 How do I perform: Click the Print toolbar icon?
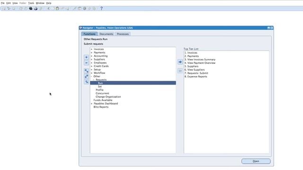[x=36, y=8]
